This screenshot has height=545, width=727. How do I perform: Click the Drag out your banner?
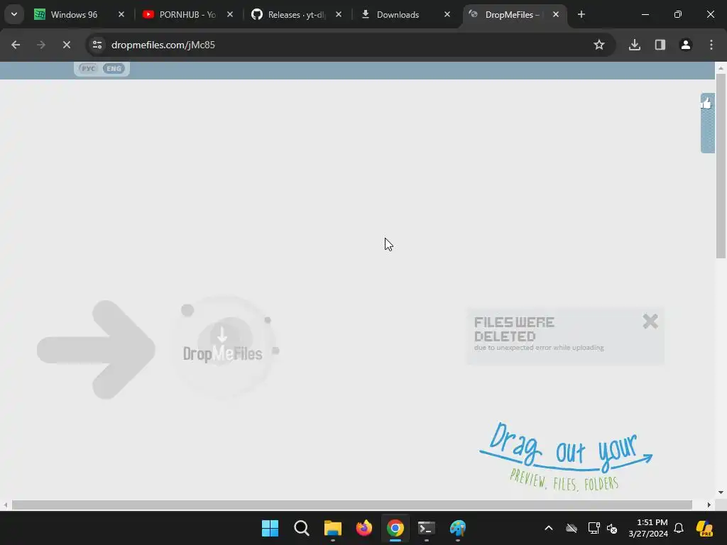coord(566,456)
